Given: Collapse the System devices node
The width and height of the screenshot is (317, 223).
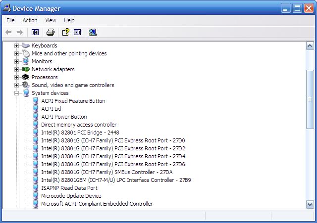Looking at the screenshot, I should 16,93.
